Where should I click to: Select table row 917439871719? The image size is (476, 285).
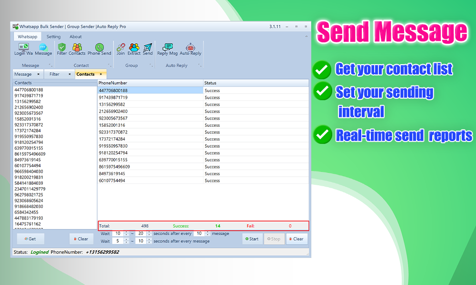click(x=203, y=97)
